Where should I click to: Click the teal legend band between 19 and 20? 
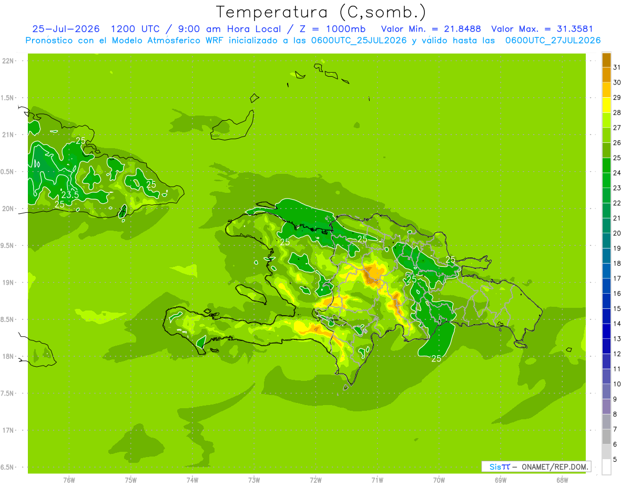tap(606, 240)
